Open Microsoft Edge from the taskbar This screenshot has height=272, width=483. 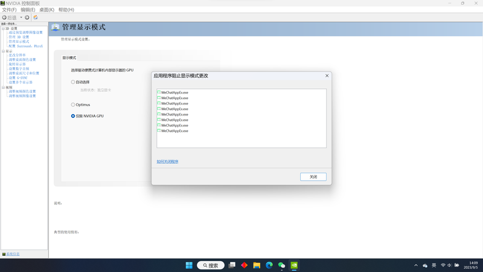269,265
